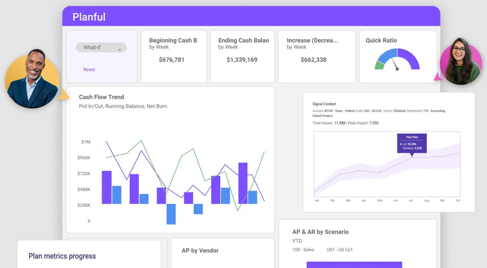Click the Plan metrics progress heading

pyautogui.click(x=62, y=256)
